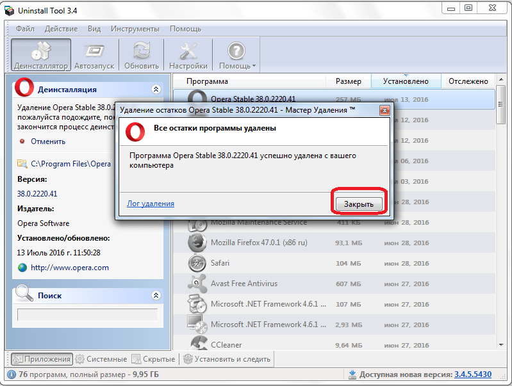Open the new version link 3.4.5.5430
Viewport: 512px width, 386px height.
pos(473,374)
